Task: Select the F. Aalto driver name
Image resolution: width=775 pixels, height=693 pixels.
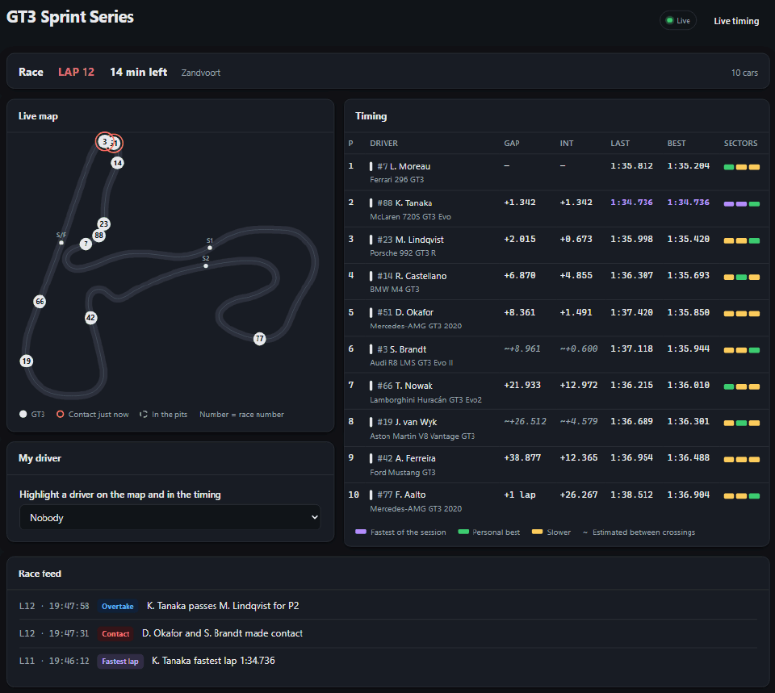Action: point(410,495)
